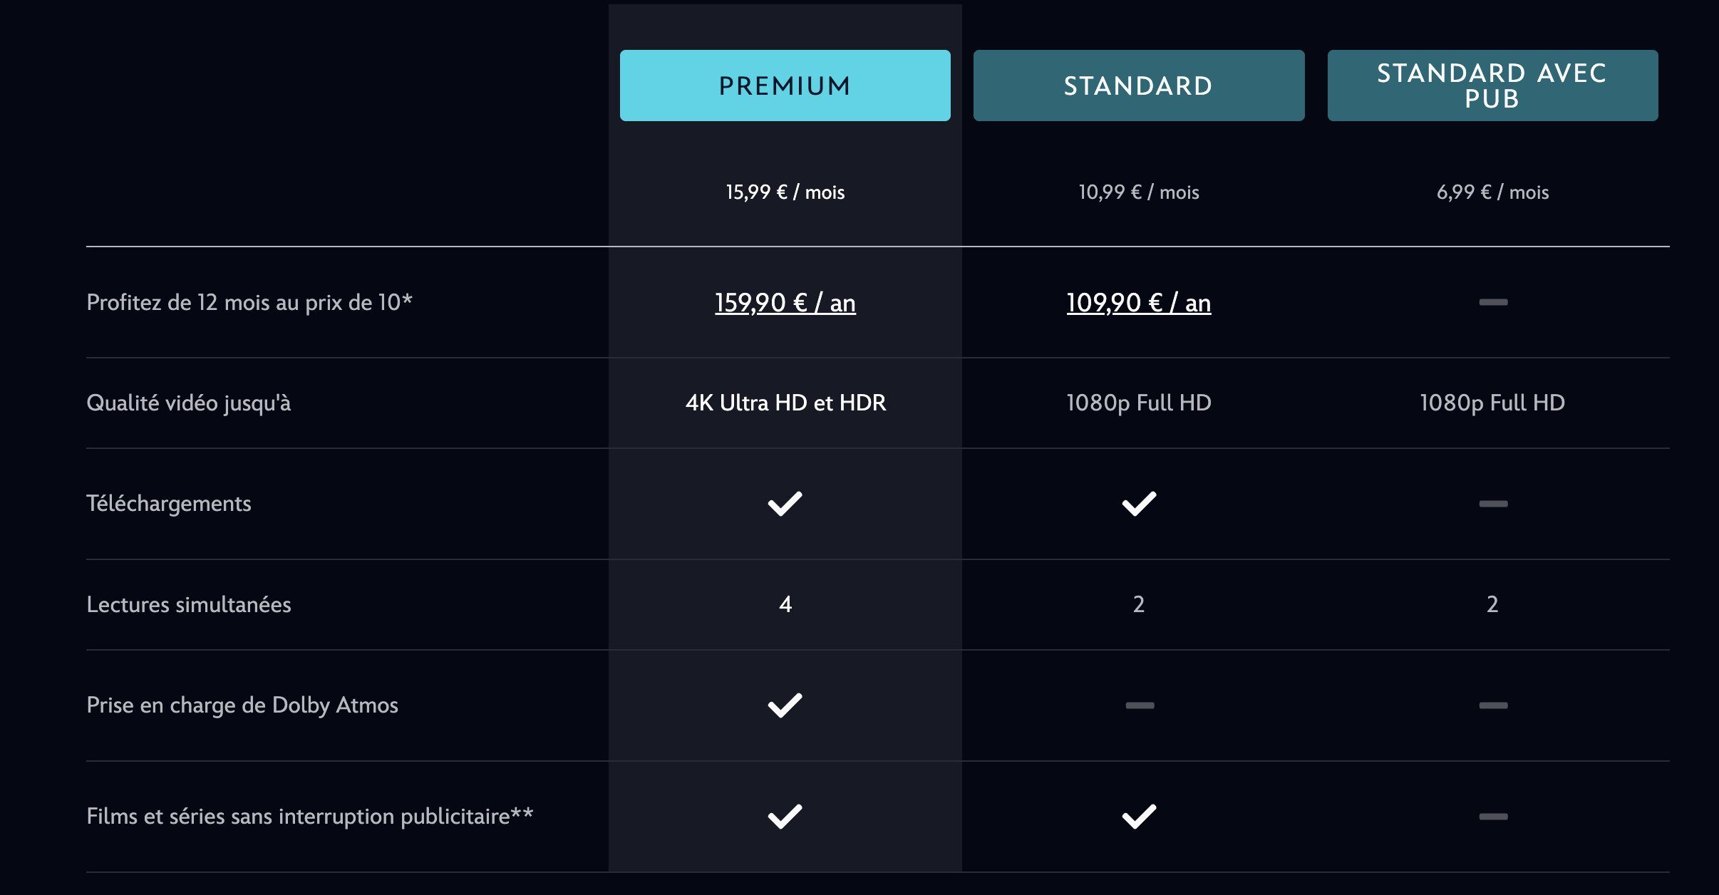Image resolution: width=1719 pixels, height=895 pixels.
Task: Open the 109,90 € / an annual offer link
Action: [x=1137, y=302]
